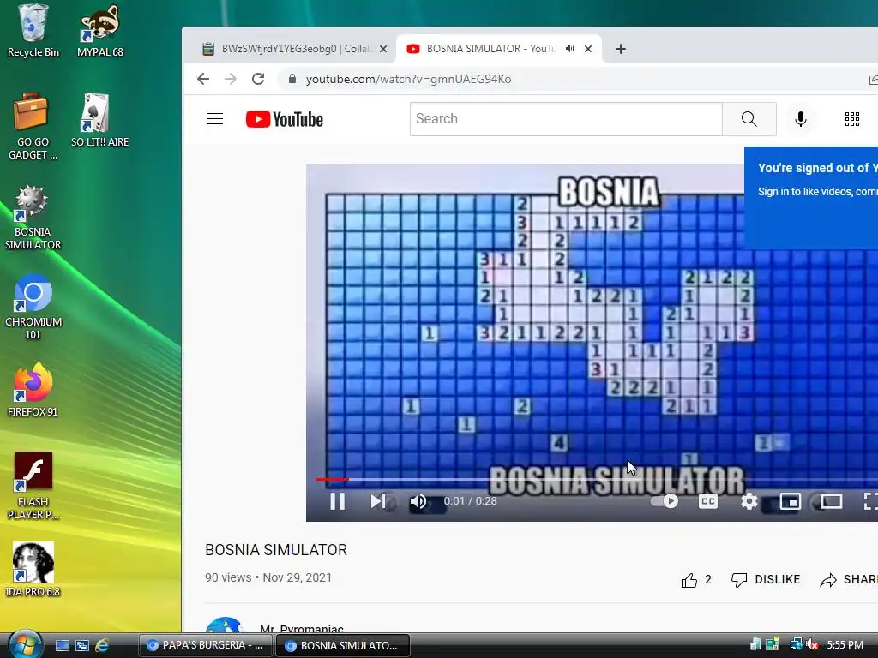Switch to PAPA'S BURGERIA taskbar window
The image size is (878, 658).
tap(205, 645)
